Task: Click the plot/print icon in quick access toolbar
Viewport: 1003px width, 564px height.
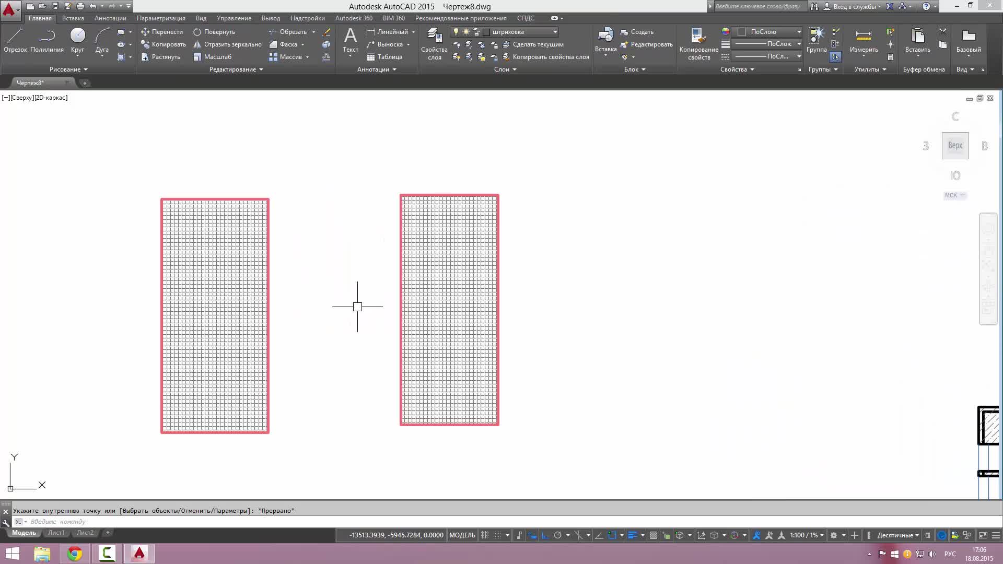Action: (x=80, y=6)
